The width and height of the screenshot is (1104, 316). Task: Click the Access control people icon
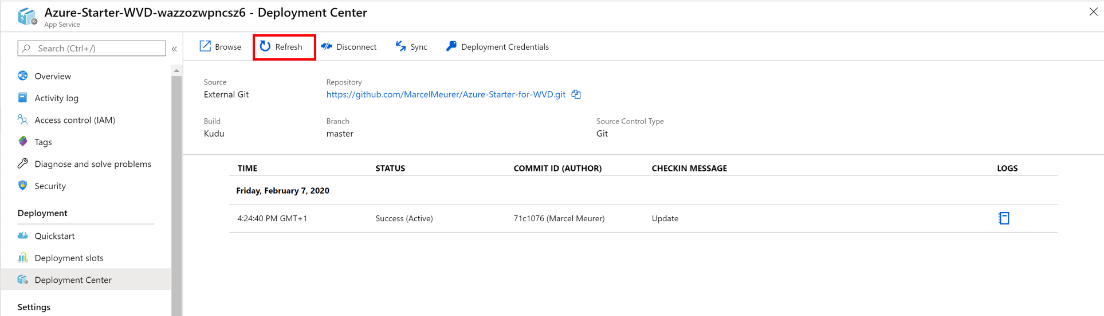click(x=23, y=119)
